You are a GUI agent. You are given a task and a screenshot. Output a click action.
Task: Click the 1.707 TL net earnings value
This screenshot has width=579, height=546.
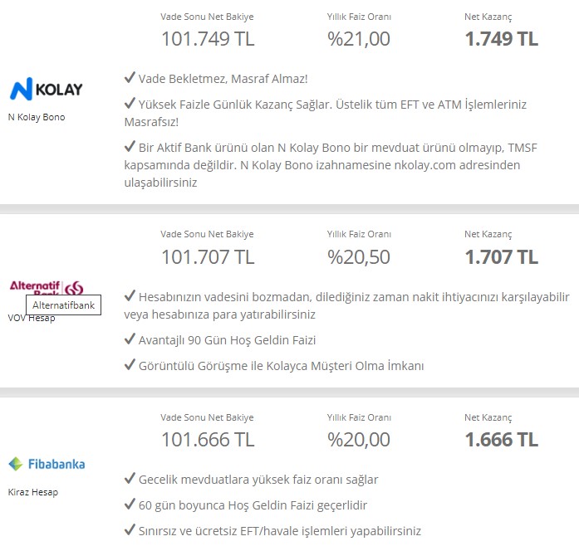point(501,256)
